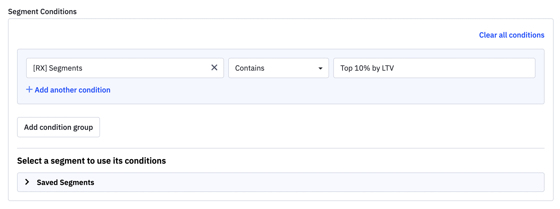Expand Saved Segments using the chevron
Screen dimensions: 560x209
tap(27, 182)
